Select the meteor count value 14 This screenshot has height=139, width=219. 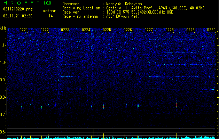51,16
